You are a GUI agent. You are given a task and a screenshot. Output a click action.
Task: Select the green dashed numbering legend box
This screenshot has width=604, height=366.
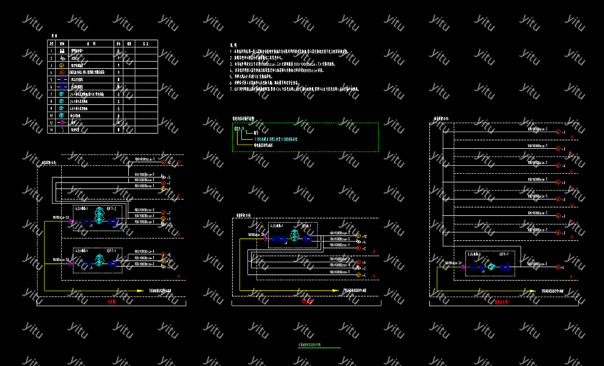pyautogui.click(x=305, y=137)
